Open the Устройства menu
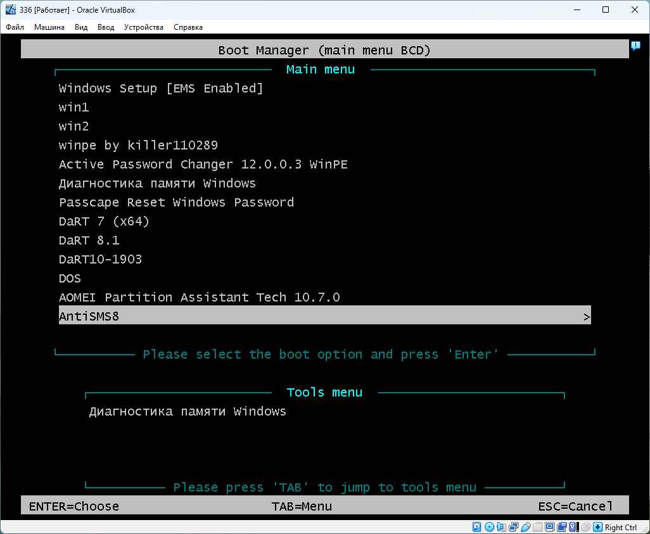The height and width of the screenshot is (534, 650). tap(144, 27)
